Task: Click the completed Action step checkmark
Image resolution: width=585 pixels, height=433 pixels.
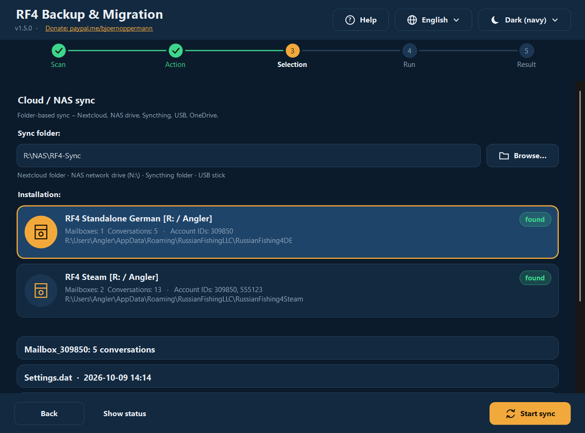Action: click(x=175, y=51)
